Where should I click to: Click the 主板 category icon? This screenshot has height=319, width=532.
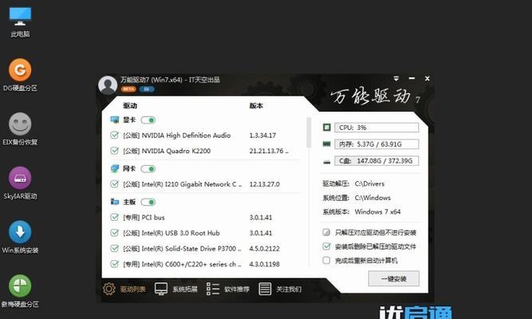[x=115, y=202]
